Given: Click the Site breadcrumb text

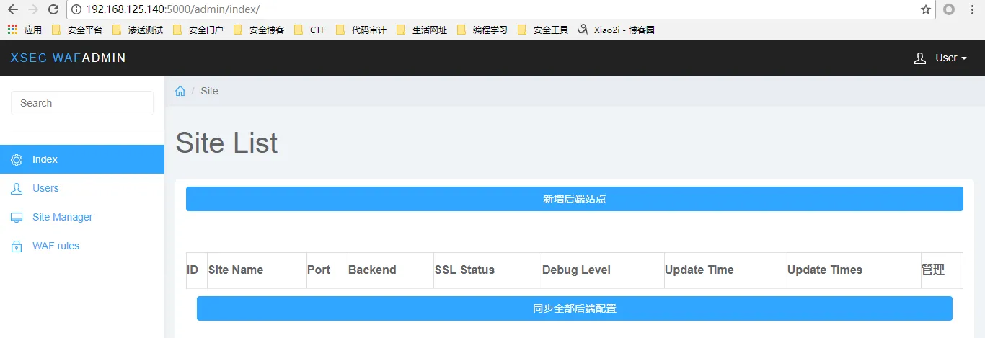Looking at the screenshot, I should coord(209,91).
